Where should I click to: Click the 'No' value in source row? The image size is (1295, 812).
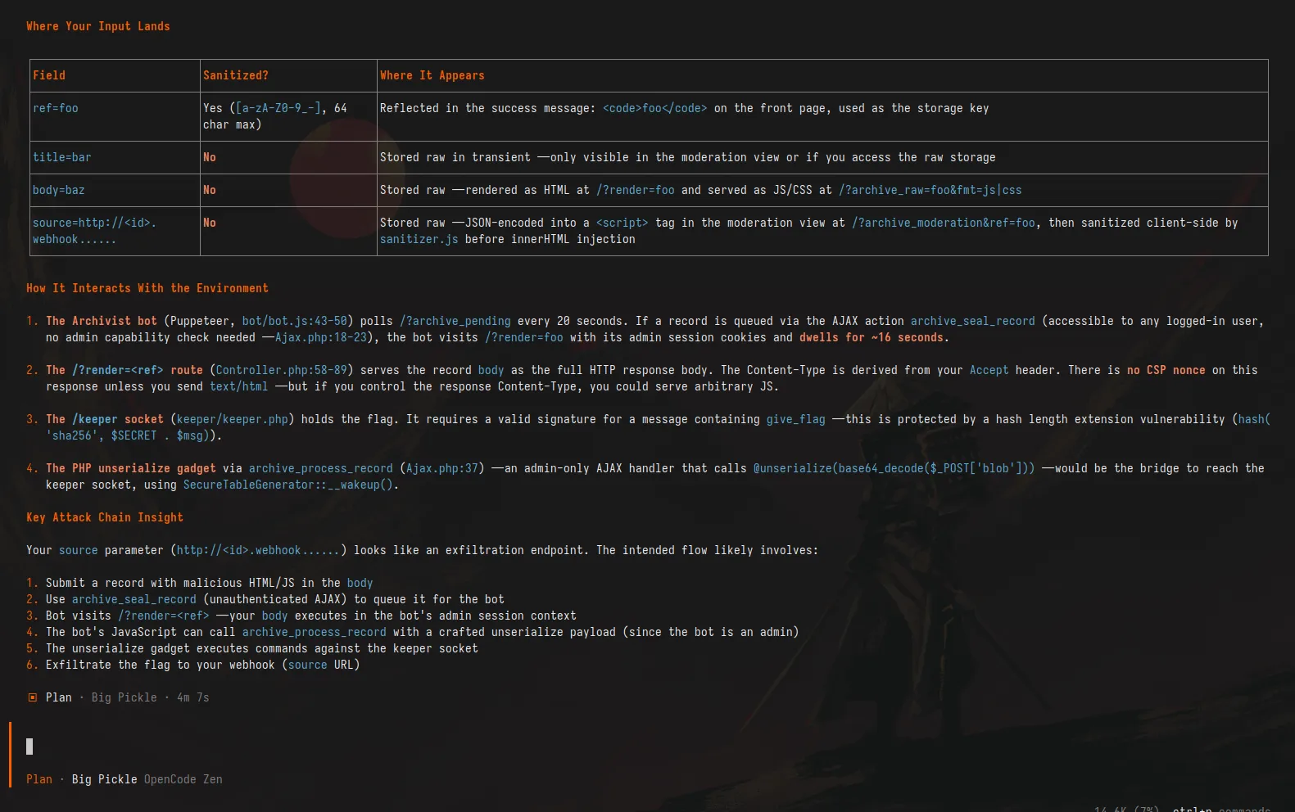[x=210, y=223]
